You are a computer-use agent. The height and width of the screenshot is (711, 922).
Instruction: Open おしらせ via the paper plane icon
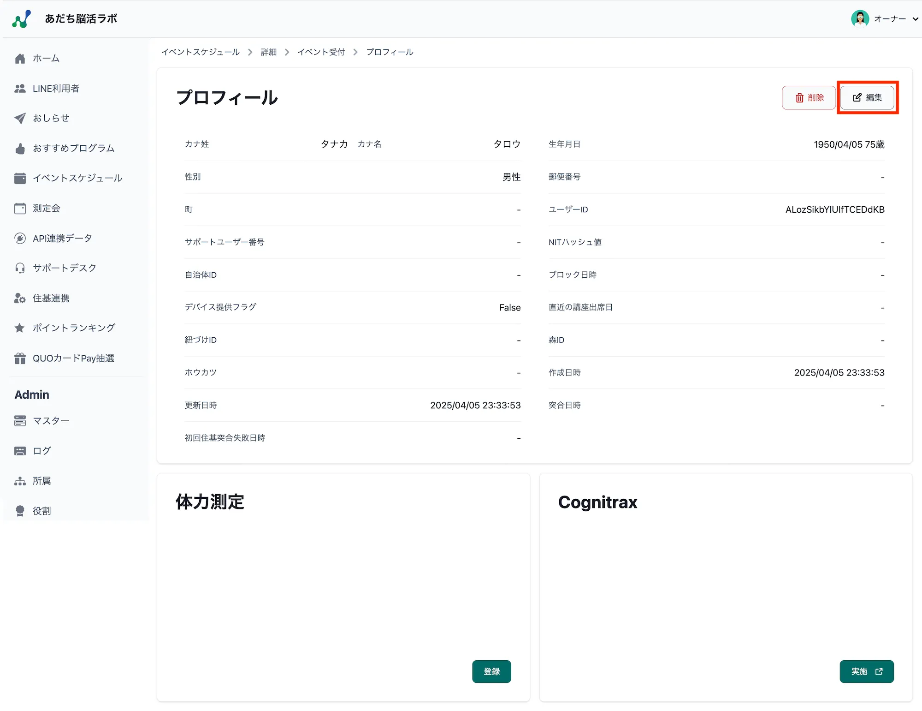[20, 118]
